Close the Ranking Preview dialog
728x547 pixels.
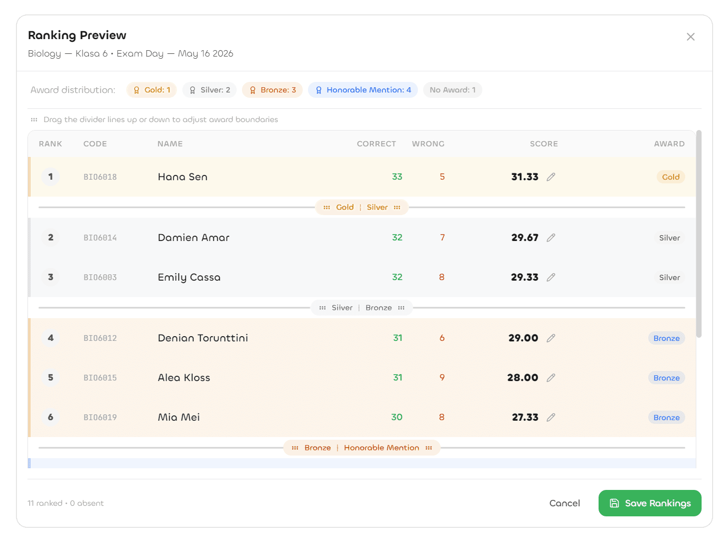coord(690,37)
